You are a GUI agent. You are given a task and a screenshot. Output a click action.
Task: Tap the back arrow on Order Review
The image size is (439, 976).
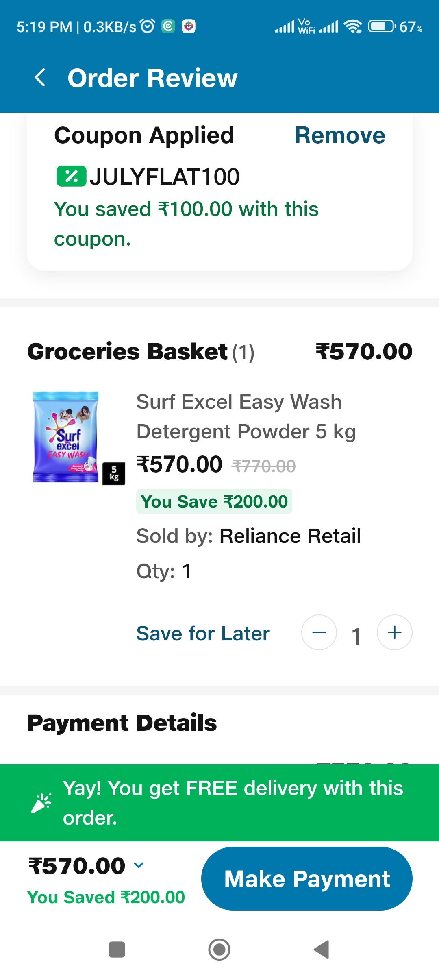click(40, 77)
